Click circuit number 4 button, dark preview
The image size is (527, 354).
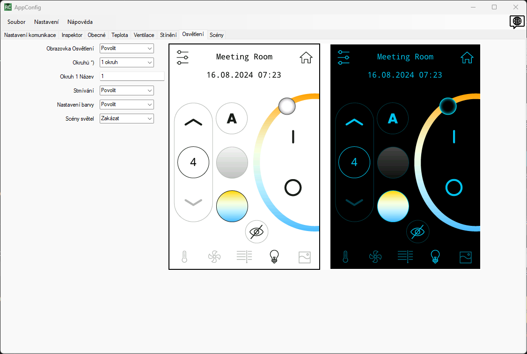(354, 162)
